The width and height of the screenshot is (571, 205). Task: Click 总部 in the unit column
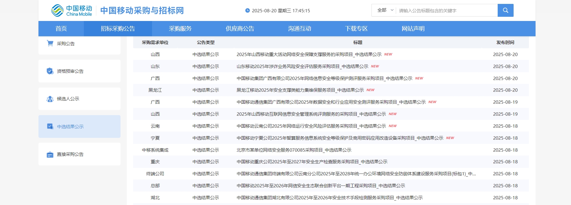155,186
